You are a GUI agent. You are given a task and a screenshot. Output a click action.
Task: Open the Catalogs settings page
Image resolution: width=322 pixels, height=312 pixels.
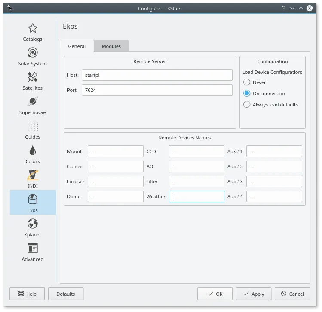coord(32,32)
